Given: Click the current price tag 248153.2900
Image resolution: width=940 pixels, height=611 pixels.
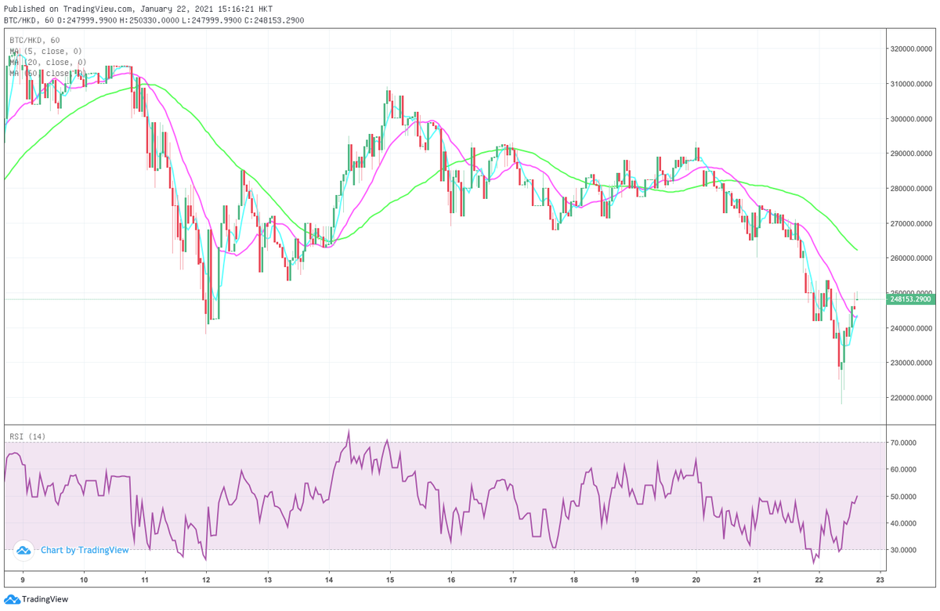Looking at the screenshot, I should pyautogui.click(x=912, y=299).
